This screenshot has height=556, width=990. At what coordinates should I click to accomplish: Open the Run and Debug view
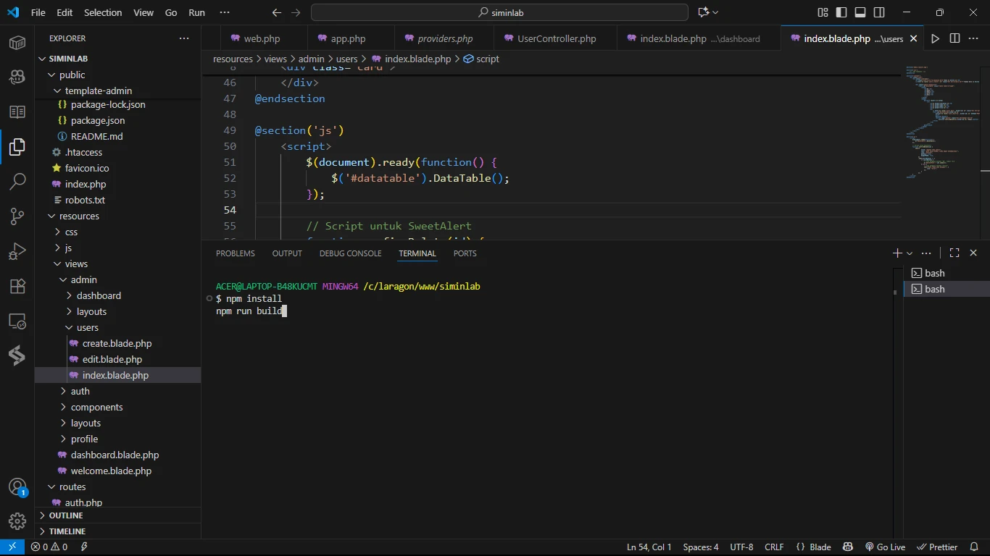pos(17,251)
